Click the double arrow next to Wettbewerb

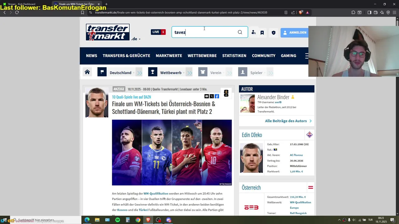(x=190, y=73)
